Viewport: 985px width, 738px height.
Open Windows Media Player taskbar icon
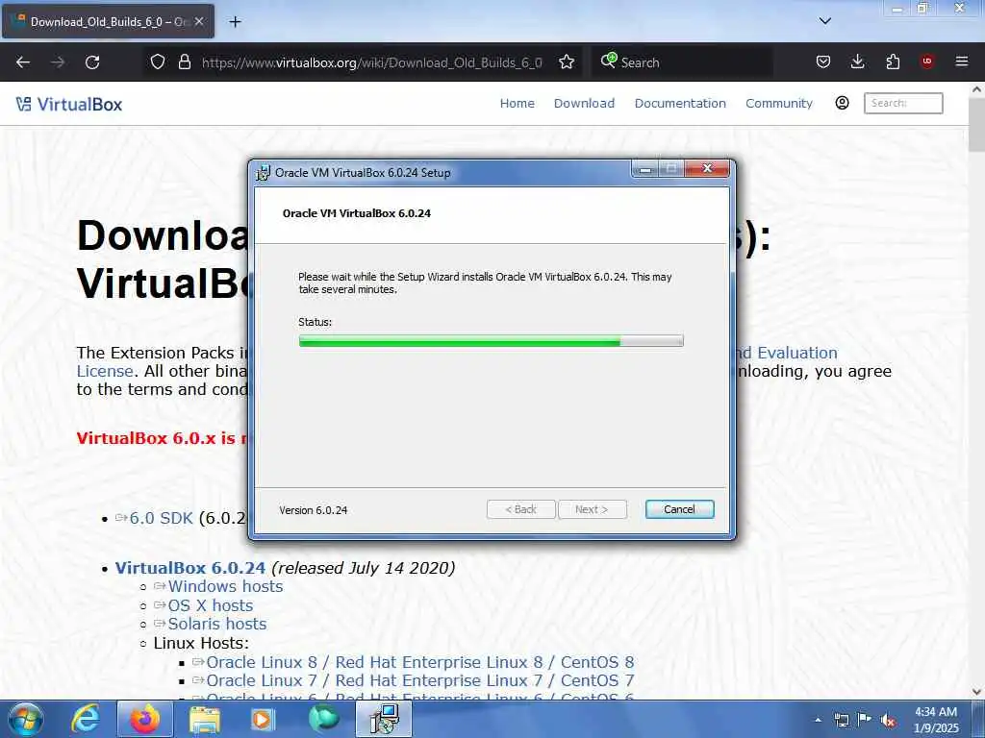click(x=263, y=719)
